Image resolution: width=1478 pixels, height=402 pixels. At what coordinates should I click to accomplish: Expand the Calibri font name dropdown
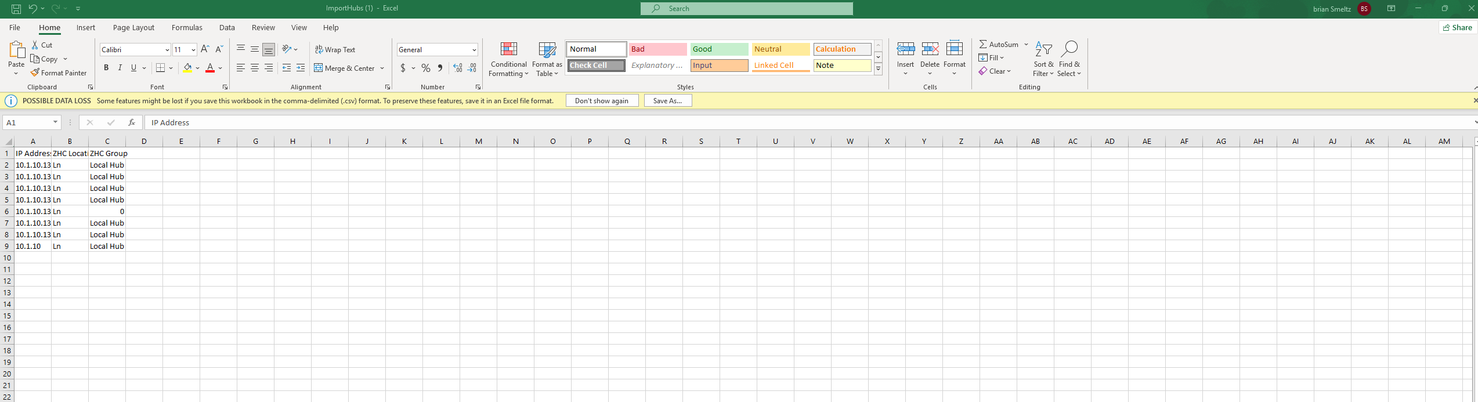pyautogui.click(x=167, y=50)
